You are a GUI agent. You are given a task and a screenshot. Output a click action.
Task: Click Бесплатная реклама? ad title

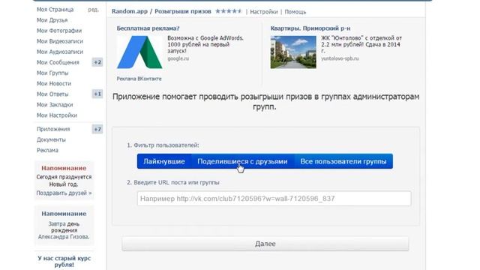click(x=148, y=28)
